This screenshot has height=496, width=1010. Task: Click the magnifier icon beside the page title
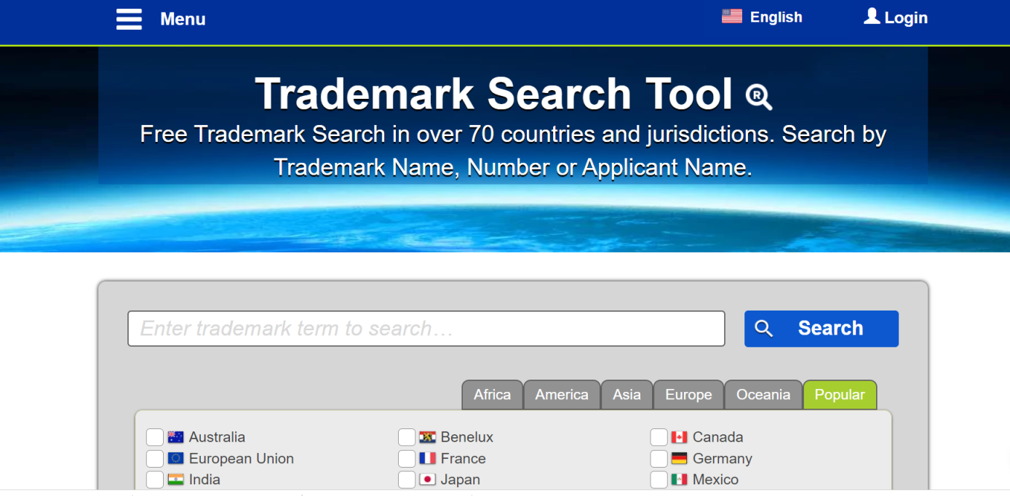click(x=758, y=96)
